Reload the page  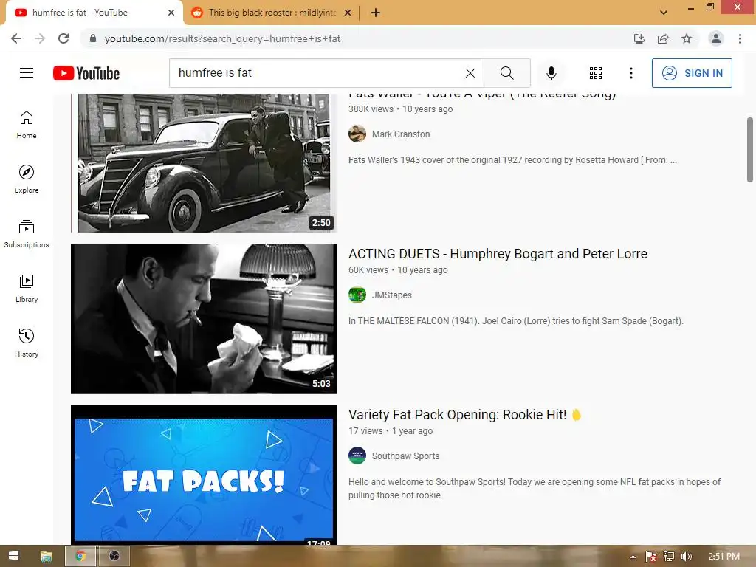pyautogui.click(x=63, y=38)
